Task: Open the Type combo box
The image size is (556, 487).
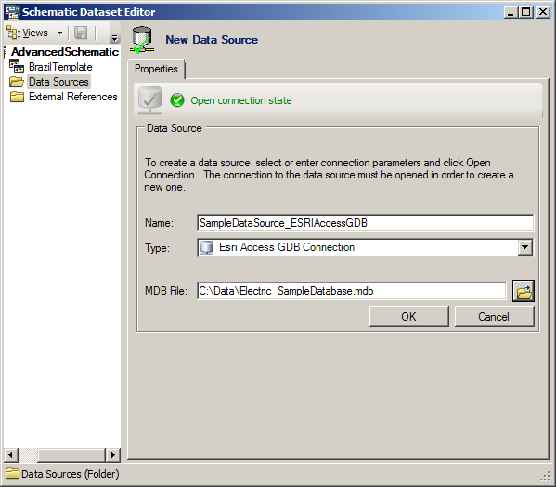Action: [365, 247]
